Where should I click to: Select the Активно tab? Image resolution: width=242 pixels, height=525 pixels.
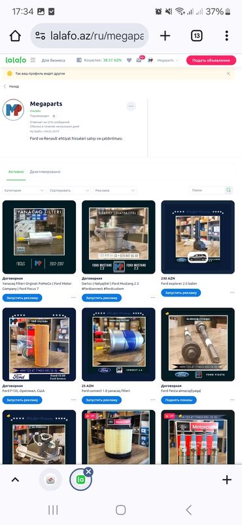click(x=16, y=172)
